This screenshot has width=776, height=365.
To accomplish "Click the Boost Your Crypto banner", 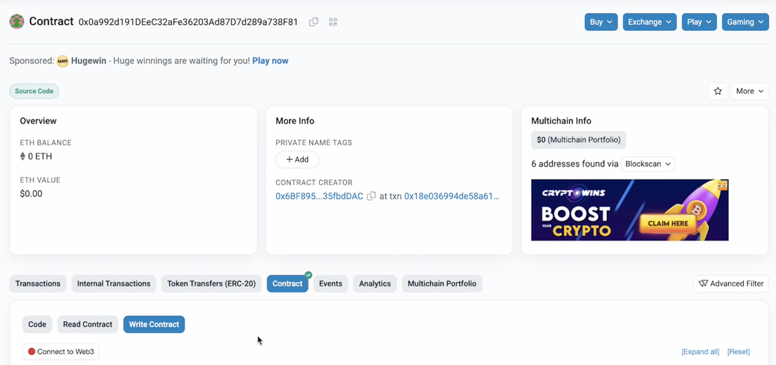I will coord(630,210).
